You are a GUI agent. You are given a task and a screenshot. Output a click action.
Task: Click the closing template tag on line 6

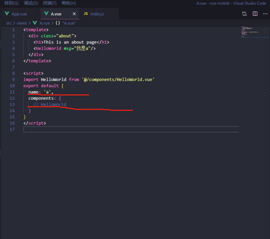pos(37,61)
